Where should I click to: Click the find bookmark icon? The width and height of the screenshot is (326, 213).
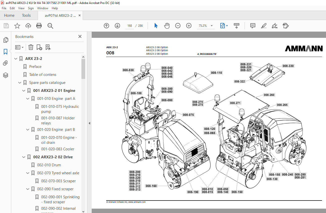click(x=48, y=47)
